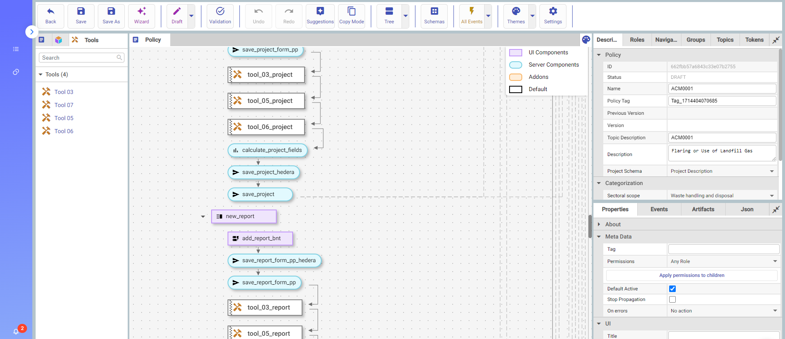This screenshot has width=785, height=339.
Task: Enable the Stop Propagation checkbox
Action: (672, 299)
